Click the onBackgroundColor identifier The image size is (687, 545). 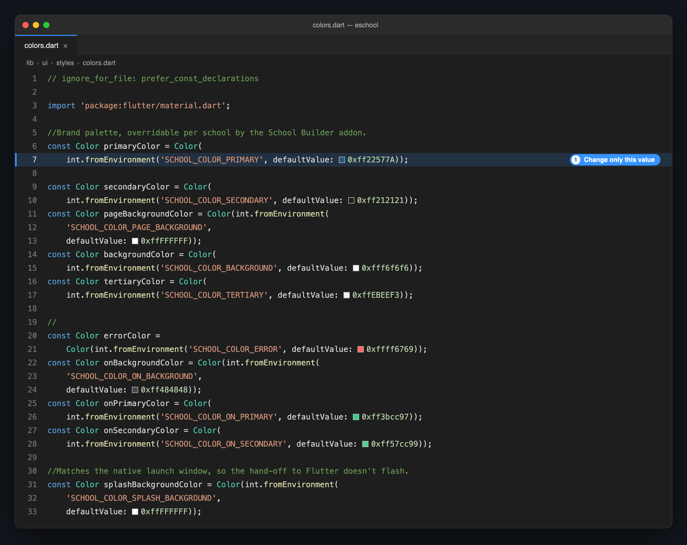coord(144,363)
